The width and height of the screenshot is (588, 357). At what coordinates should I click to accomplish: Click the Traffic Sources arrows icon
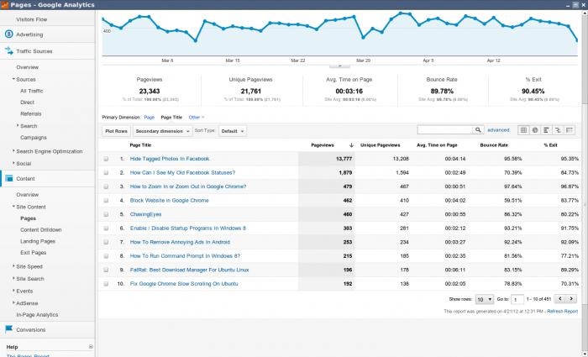click(x=8, y=51)
